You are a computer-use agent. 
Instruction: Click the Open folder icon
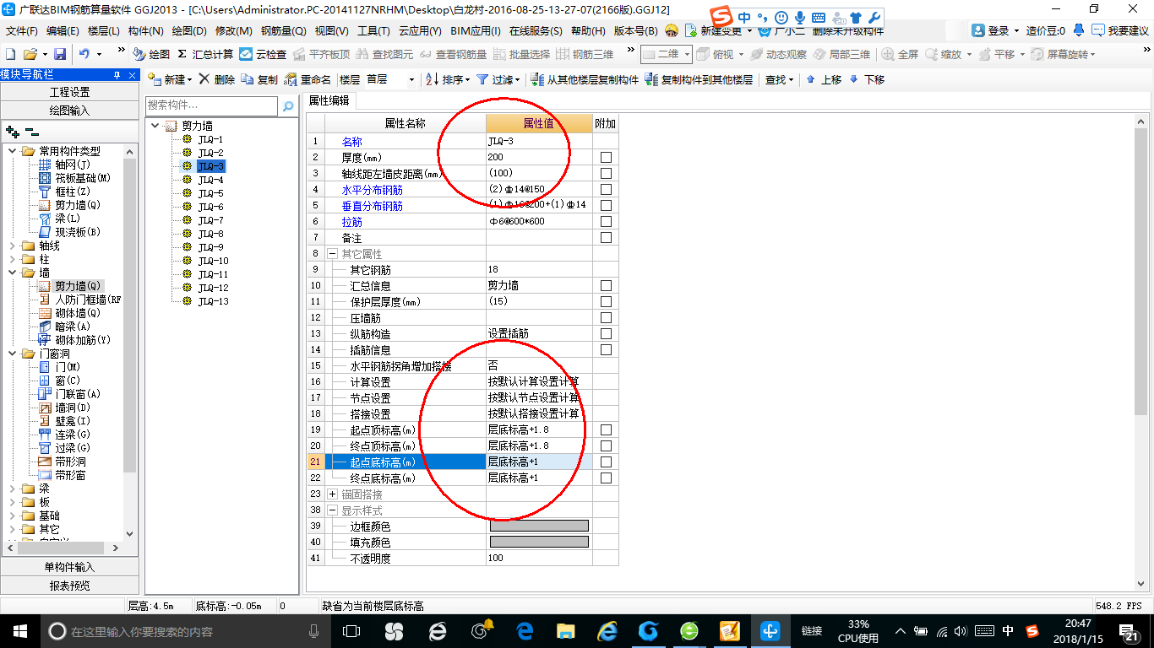[x=30, y=54]
